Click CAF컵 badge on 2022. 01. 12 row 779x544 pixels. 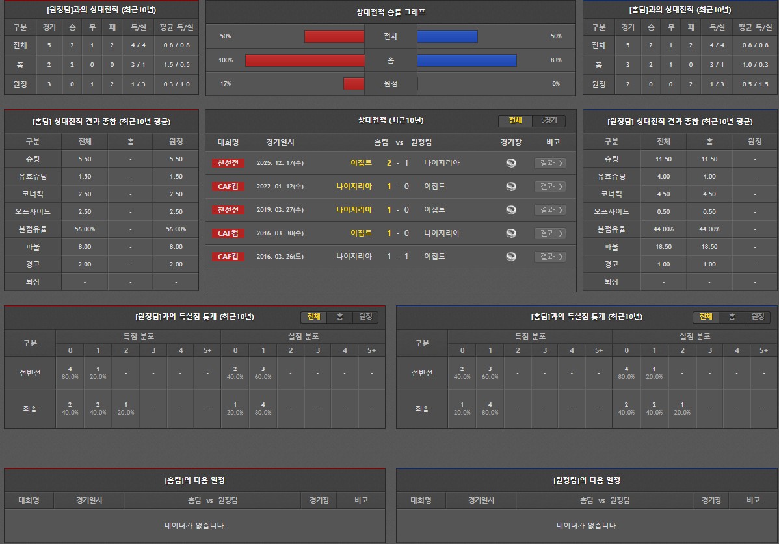[228, 187]
